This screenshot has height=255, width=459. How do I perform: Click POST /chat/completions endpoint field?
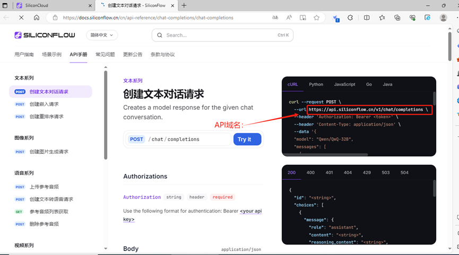pyautogui.click(x=179, y=139)
